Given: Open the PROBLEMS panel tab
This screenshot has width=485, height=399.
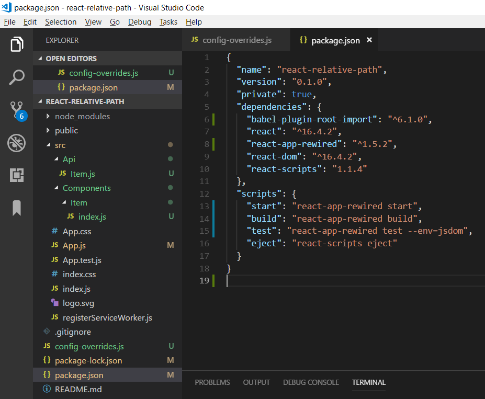Looking at the screenshot, I should (x=212, y=382).
